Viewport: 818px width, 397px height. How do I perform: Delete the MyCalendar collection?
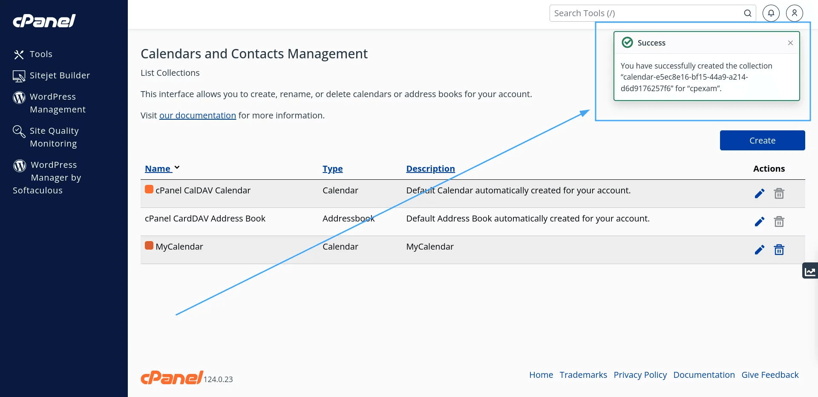click(x=779, y=250)
